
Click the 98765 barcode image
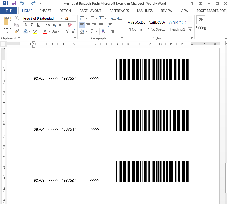click(153, 69)
